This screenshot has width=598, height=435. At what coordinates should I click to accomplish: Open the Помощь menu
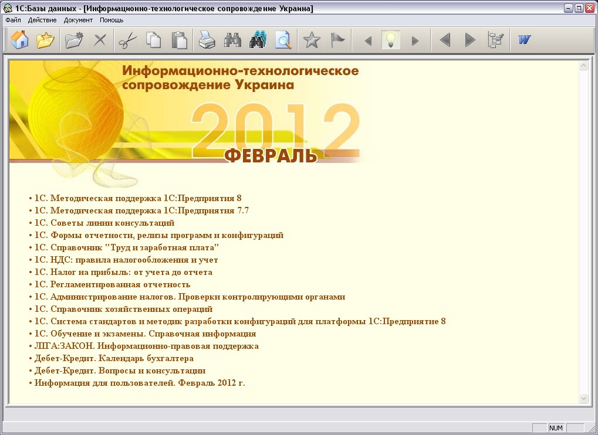(112, 20)
